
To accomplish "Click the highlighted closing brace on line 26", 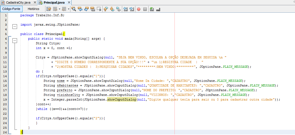I will 21,132.
